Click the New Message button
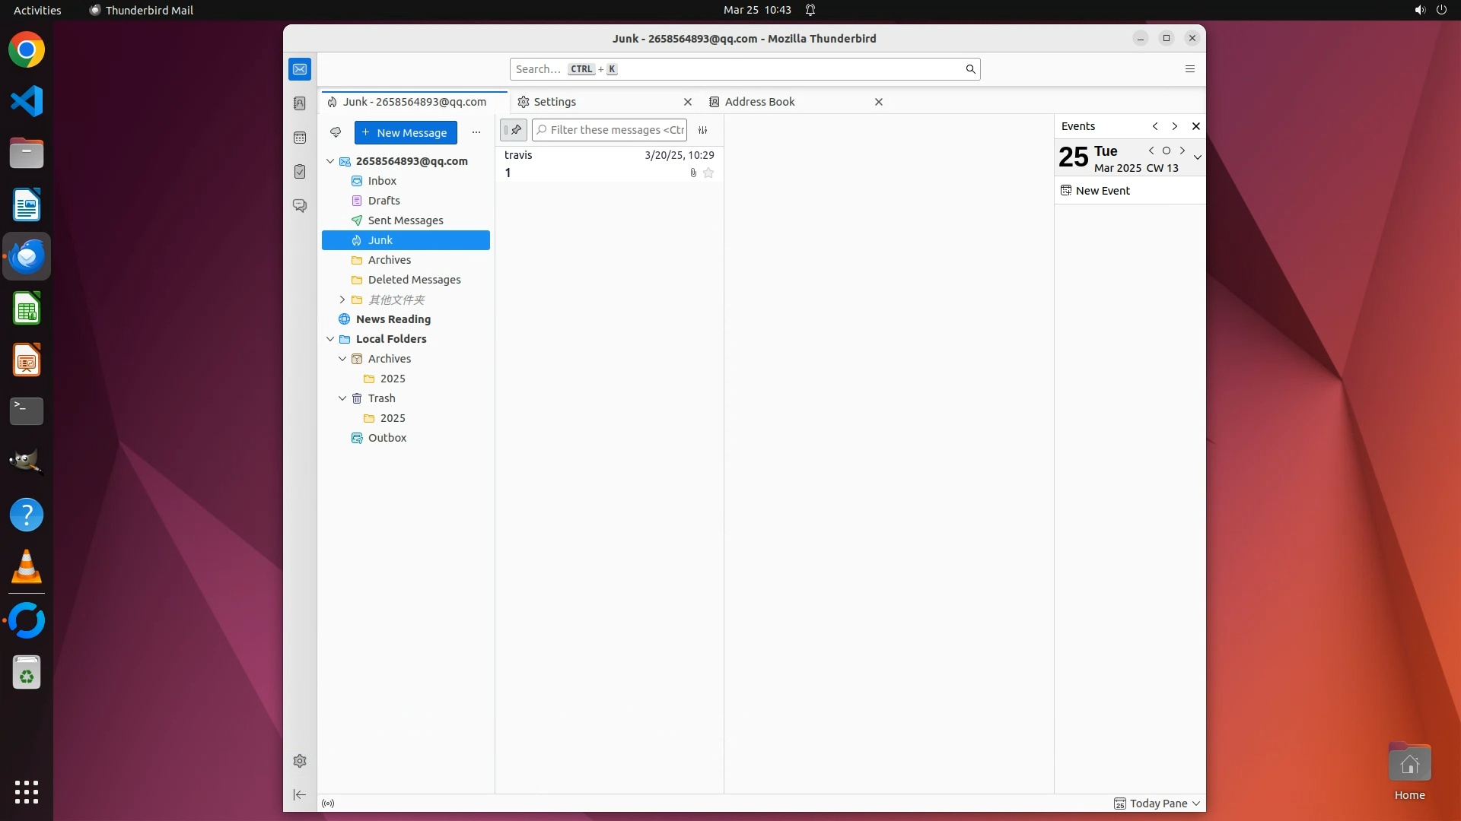Screen dimensions: 1461x821 [x=406, y=132]
